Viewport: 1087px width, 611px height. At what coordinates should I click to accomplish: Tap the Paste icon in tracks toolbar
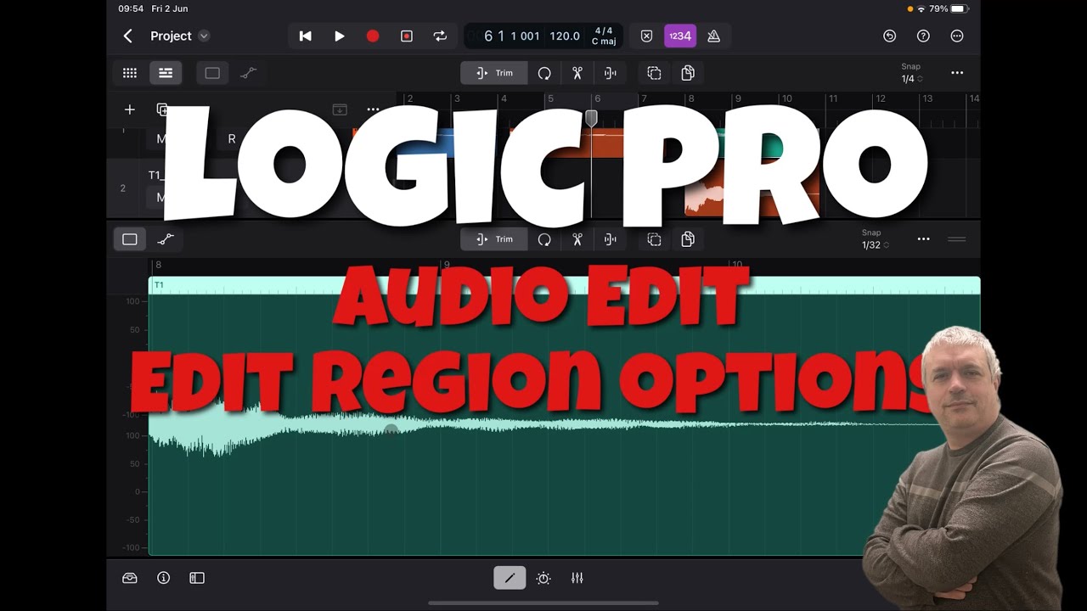pyautogui.click(x=688, y=73)
